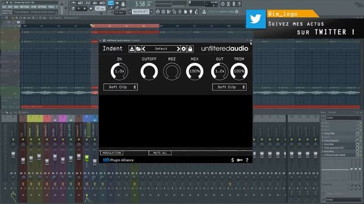Click the question mark icon in FL top toolbar
The width and height of the screenshot is (364, 204).
[x=239, y=4]
